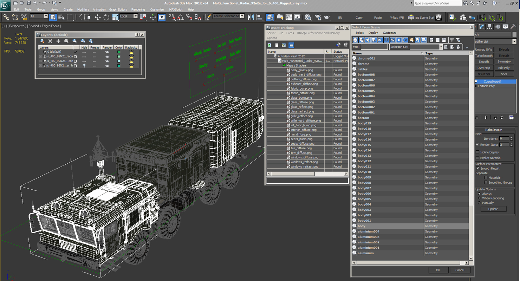
Task: Open the Utilities hammer panel tab
Action: click(x=513, y=27)
